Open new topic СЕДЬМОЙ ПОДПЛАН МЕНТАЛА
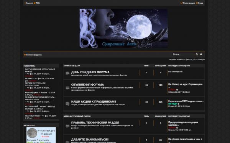The image size is (230, 143). (x=41, y=98)
